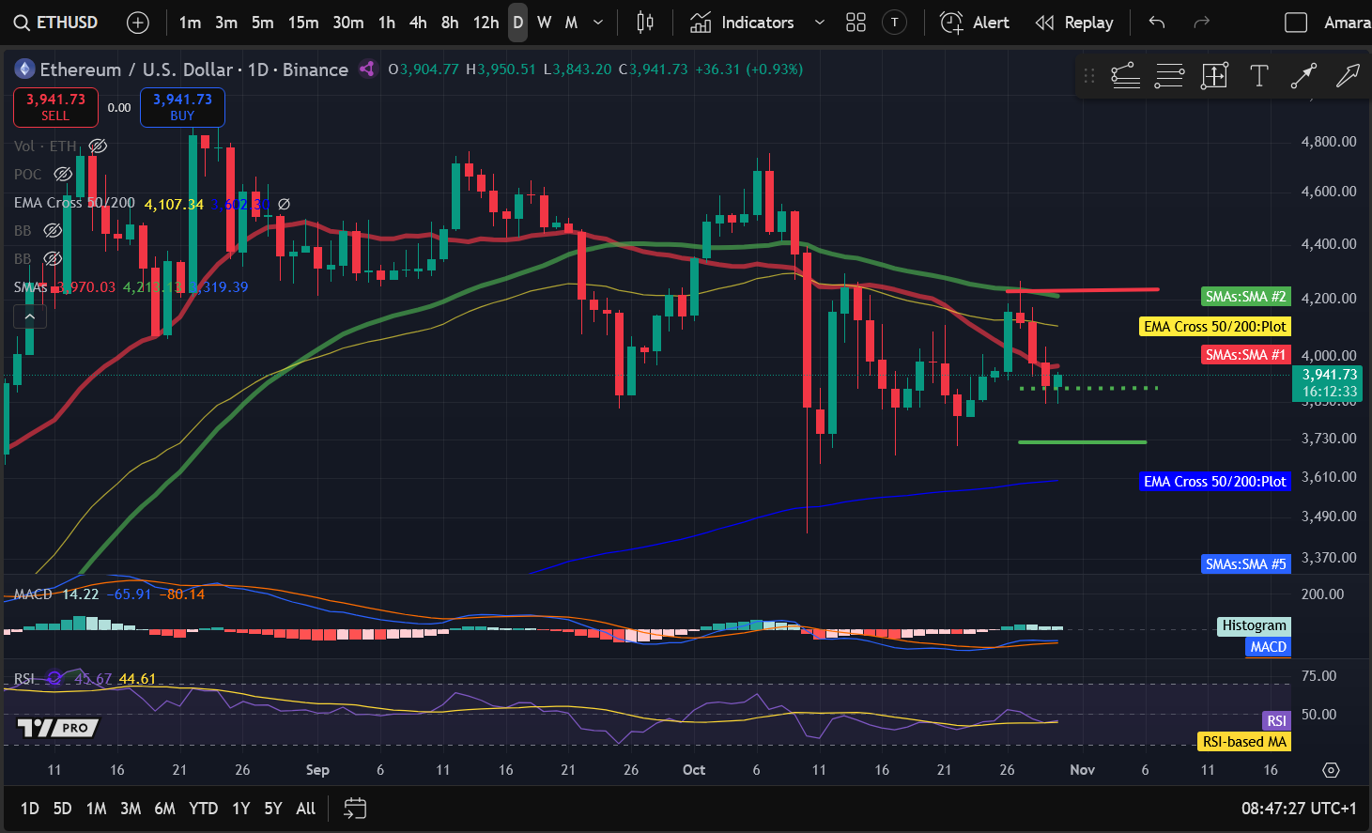The image size is (1372, 833).
Task: Open the Indicators favorites dropdown chevron
Action: click(819, 23)
